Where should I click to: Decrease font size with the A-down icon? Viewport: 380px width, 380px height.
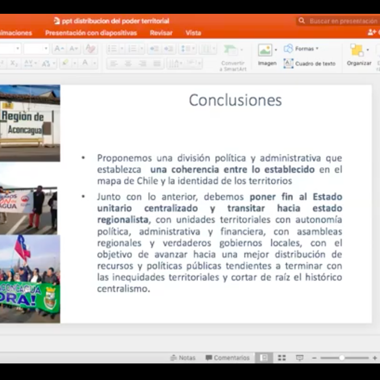click(74, 49)
